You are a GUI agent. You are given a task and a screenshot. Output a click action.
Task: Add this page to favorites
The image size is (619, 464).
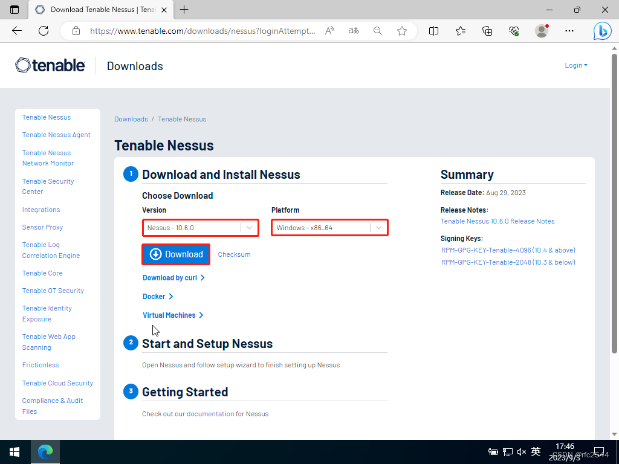(x=402, y=31)
